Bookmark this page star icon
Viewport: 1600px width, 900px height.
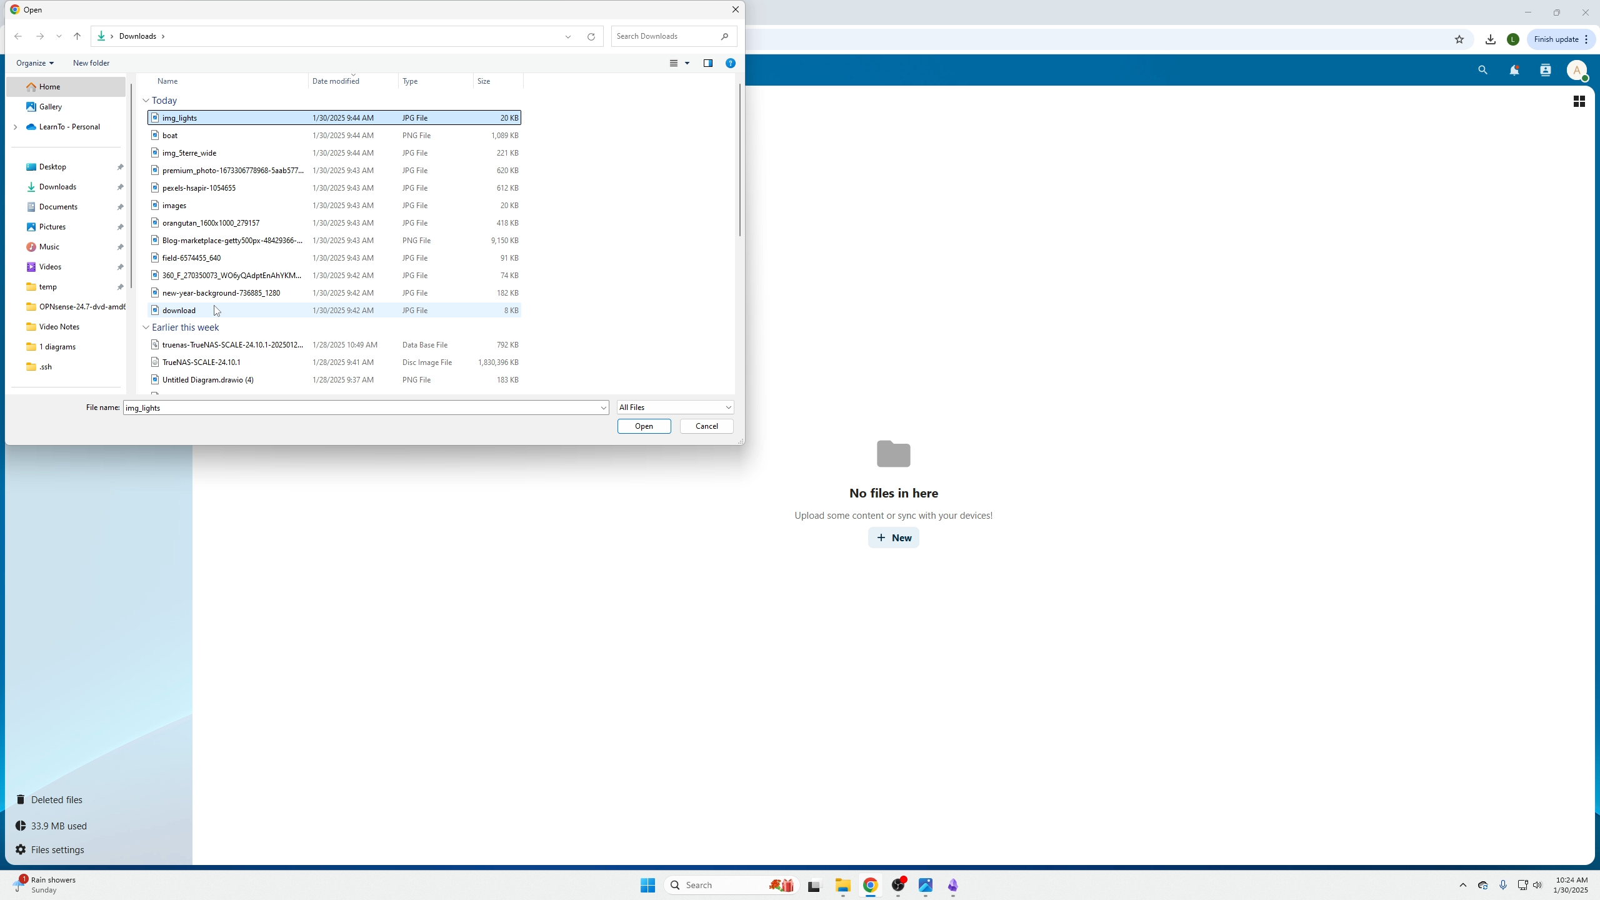pos(1459,39)
